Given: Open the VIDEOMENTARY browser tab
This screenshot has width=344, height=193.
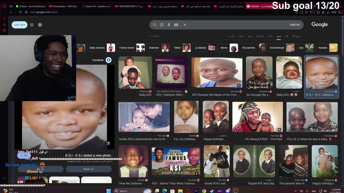Looking at the screenshot, I should point(130,6).
